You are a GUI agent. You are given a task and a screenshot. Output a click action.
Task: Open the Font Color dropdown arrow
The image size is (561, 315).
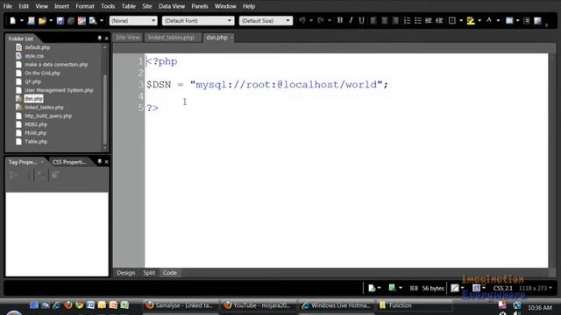(x=498, y=21)
